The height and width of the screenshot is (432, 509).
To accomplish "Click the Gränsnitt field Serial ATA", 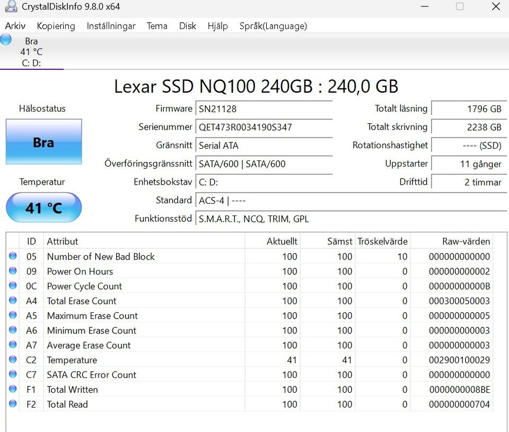I will click(x=264, y=146).
